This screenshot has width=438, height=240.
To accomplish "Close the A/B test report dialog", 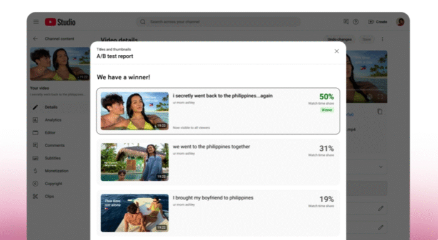I will [337, 51].
